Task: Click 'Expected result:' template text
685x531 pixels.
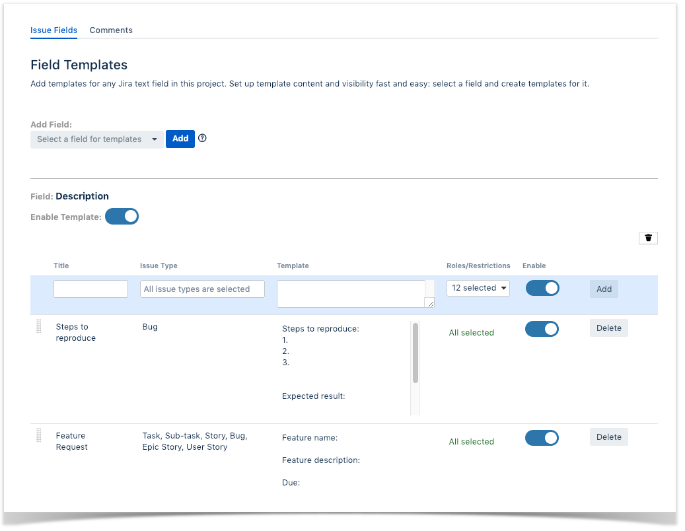Action: coord(314,396)
